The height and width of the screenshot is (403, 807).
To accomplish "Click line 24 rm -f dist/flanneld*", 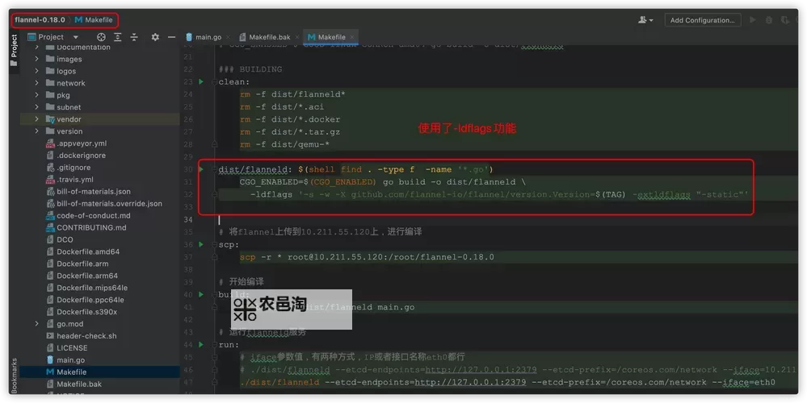I will pyautogui.click(x=292, y=94).
